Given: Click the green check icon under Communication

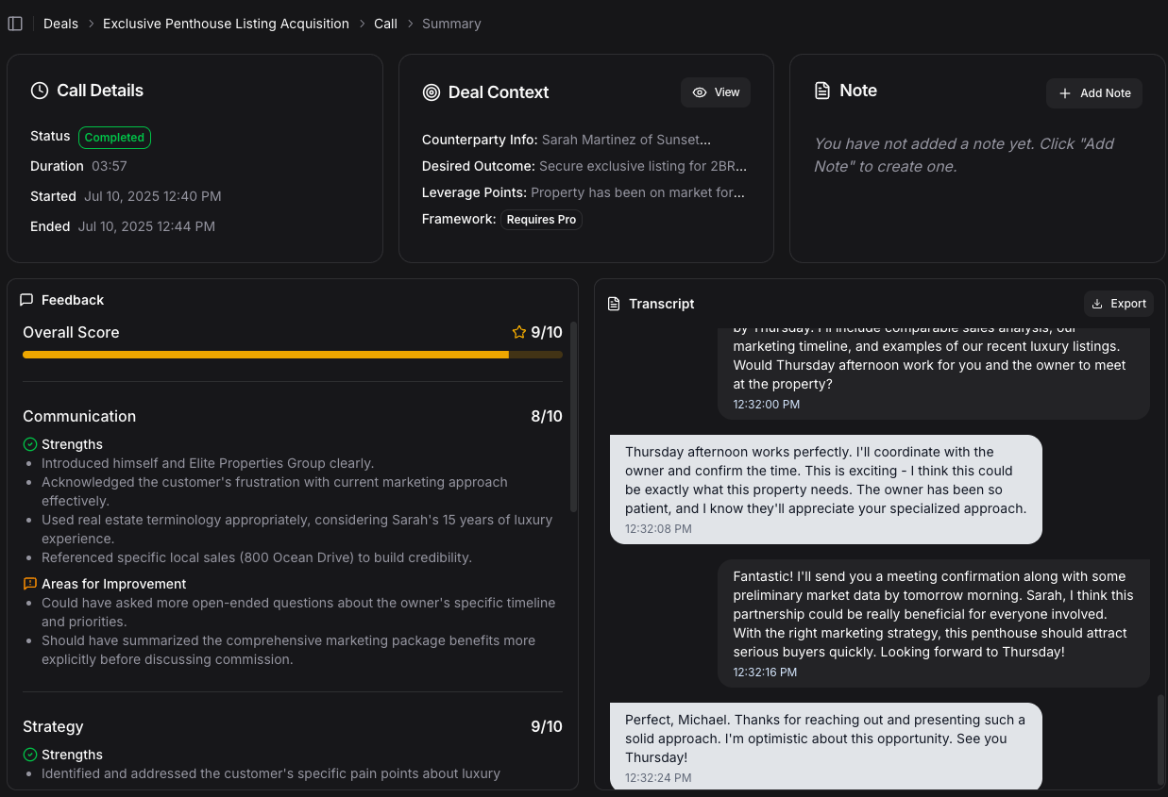Looking at the screenshot, I should click(x=30, y=444).
